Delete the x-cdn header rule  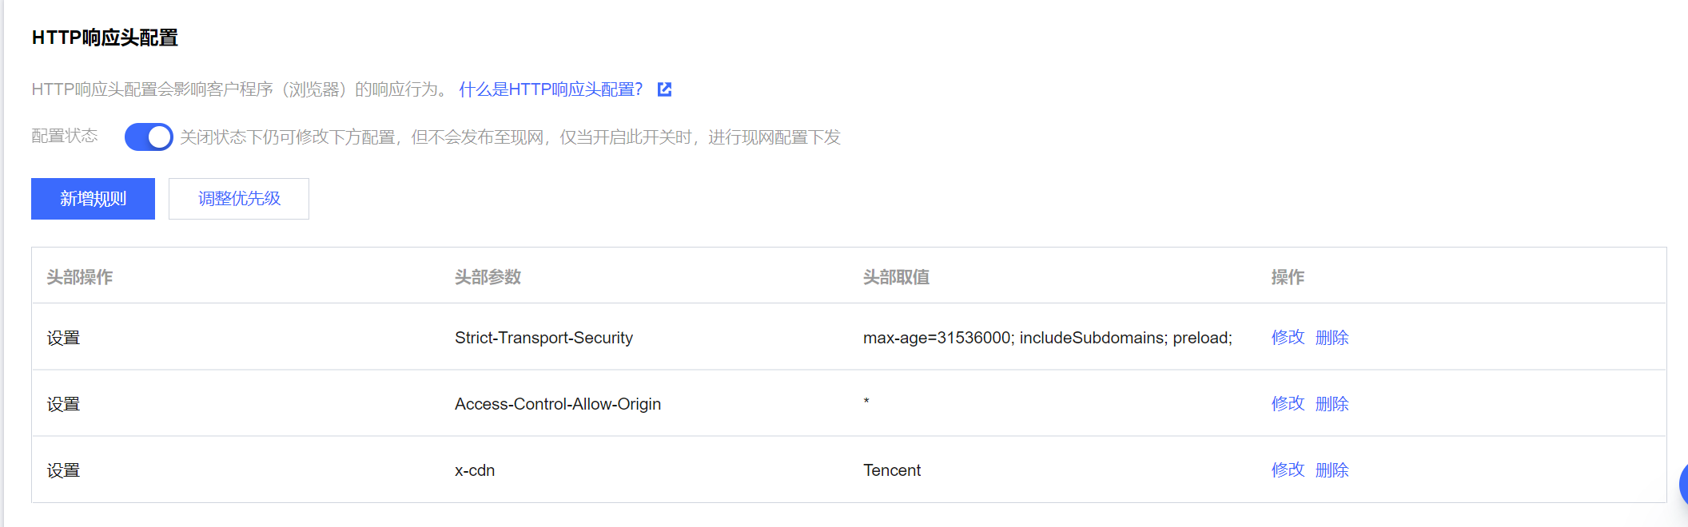pyautogui.click(x=1332, y=470)
